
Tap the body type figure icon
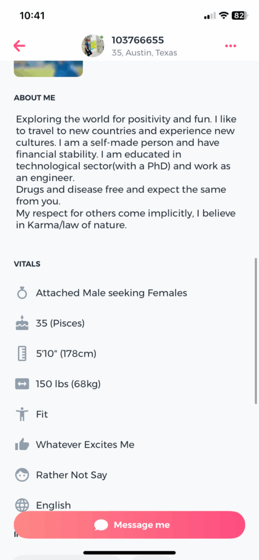pyautogui.click(x=22, y=415)
